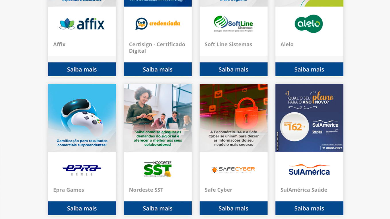The height and width of the screenshot is (219, 390).
Task: Open the e-Social banner image
Action: 158,118
